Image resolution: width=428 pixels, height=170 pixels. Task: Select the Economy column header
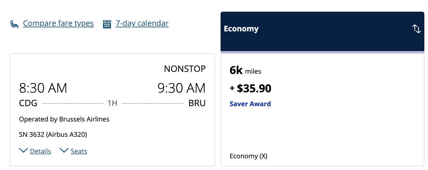point(241,29)
